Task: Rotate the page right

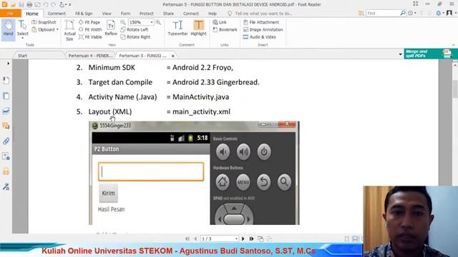Action: (x=135, y=37)
